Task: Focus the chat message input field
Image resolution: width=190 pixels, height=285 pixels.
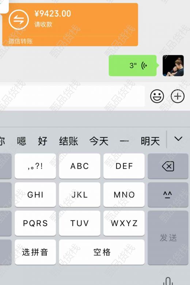Action: click(72, 96)
